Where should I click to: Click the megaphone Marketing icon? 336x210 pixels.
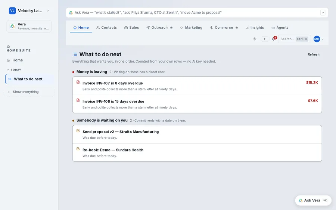coord(182,28)
